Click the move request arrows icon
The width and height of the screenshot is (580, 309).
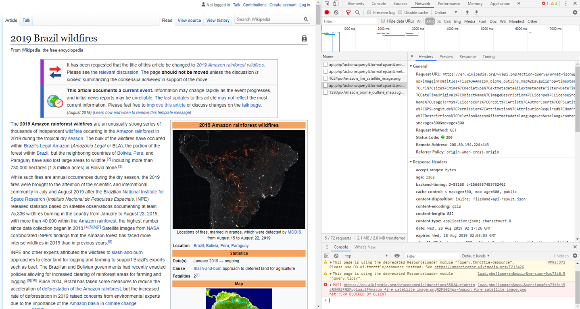tap(55, 72)
